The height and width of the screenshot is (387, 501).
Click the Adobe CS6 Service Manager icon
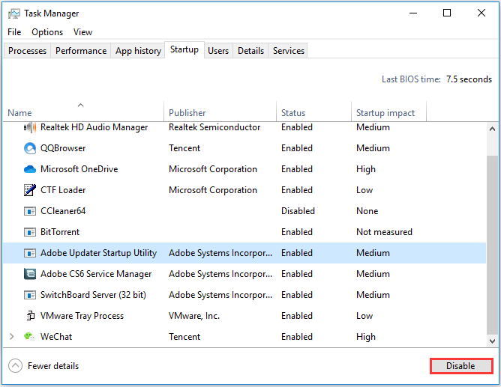30,274
